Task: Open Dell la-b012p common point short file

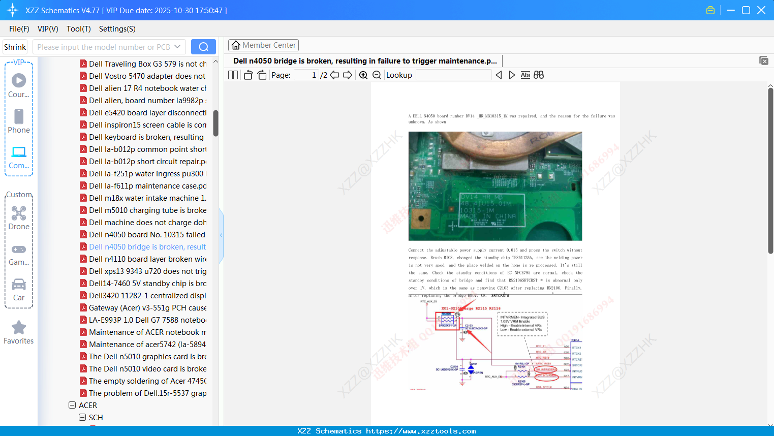Action: [143, 149]
